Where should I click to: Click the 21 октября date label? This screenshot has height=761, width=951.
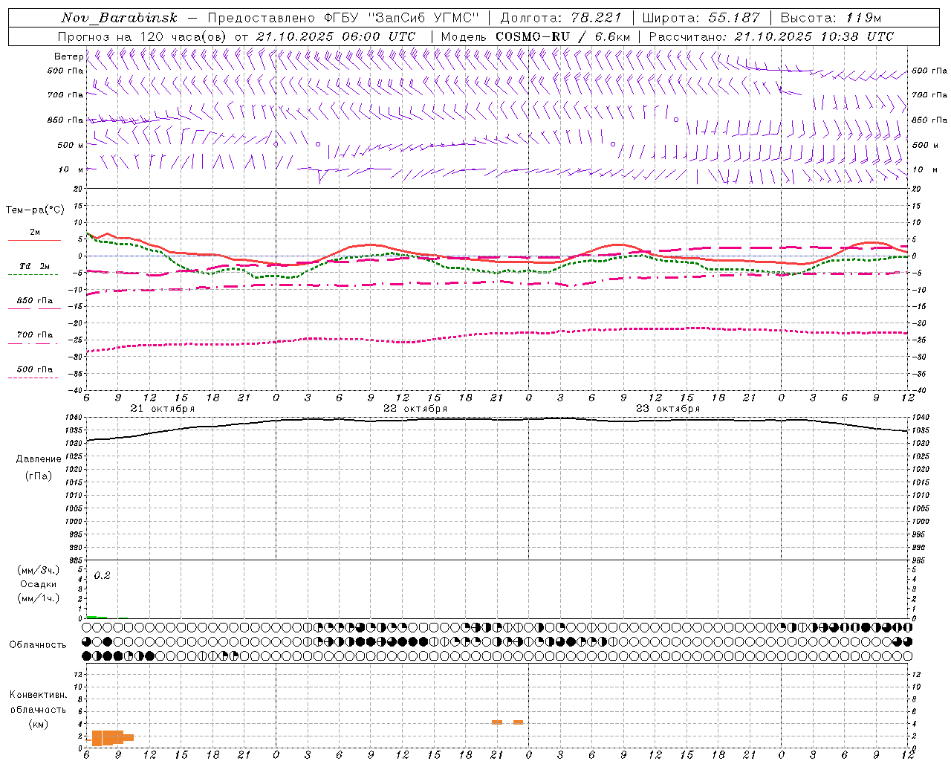click(163, 409)
